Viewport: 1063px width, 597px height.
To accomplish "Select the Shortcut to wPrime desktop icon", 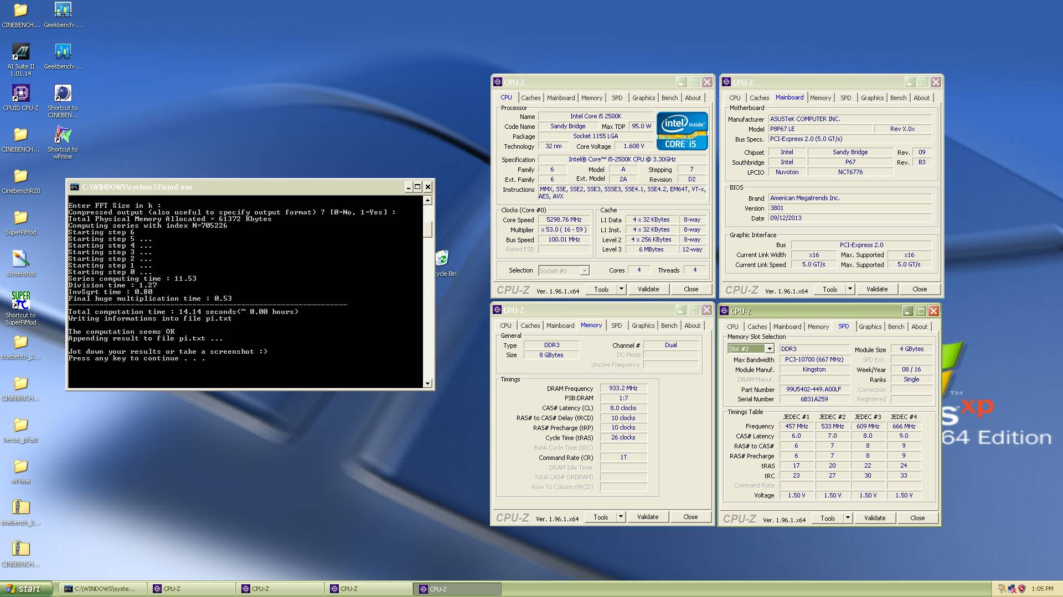I will 63,142.
